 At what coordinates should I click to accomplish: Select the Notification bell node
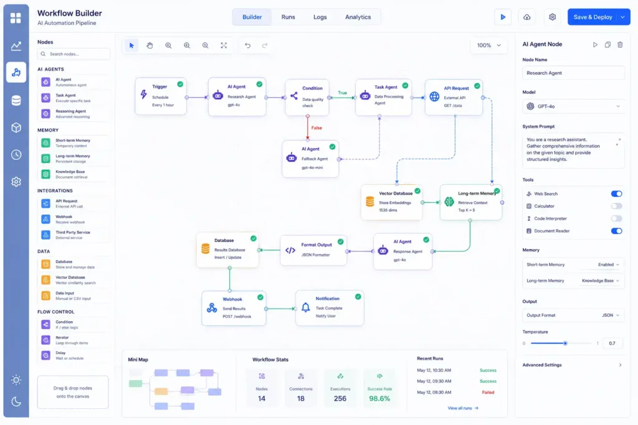330,307
